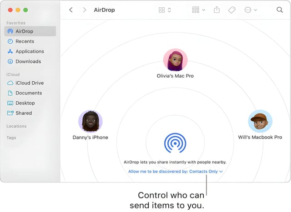Open the Finder search icon

(x=280, y=10)
